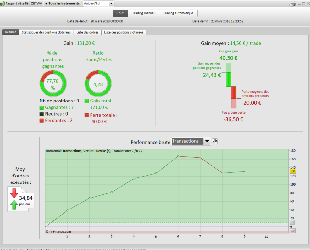Click the ZBYWV account button
310x250 pixels.
36,3
